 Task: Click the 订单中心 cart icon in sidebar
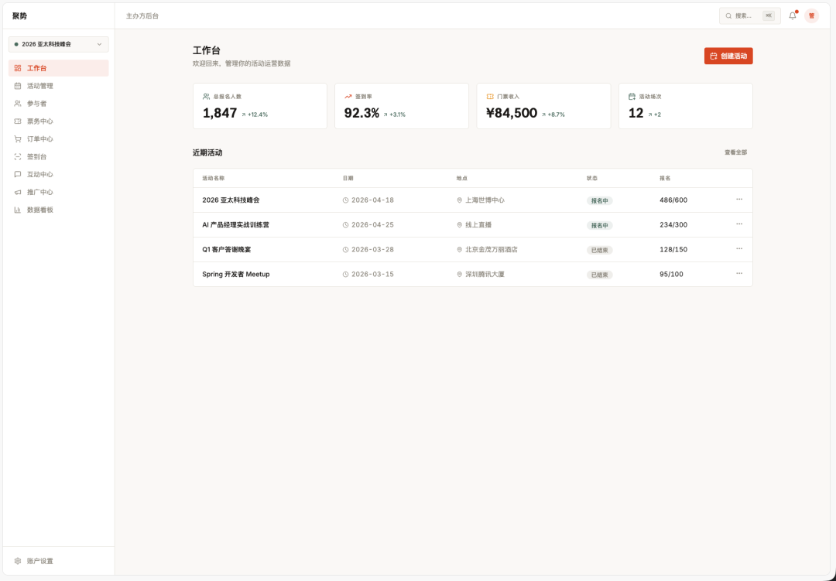18,139
